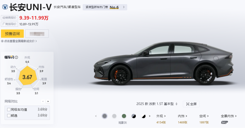This screenshot has width=245, height=128.
Task: Click the 3.67 overall score in radar chart
Action: tap(27, 77)
